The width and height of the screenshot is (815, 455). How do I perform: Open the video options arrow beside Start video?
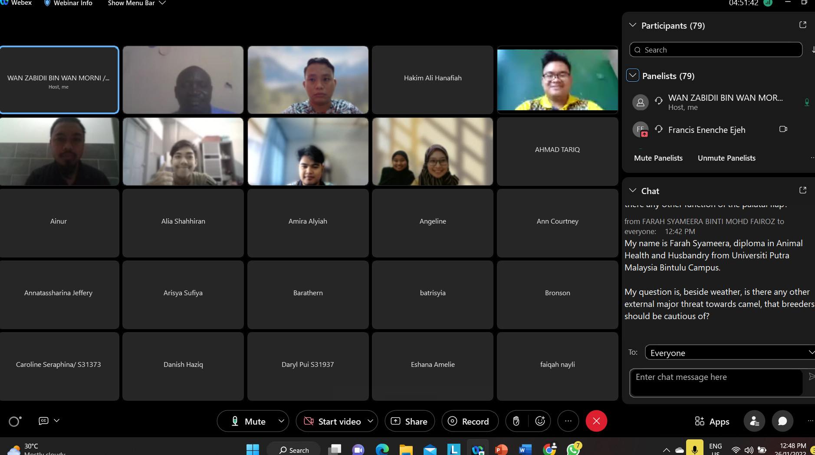tap(371, 421)
